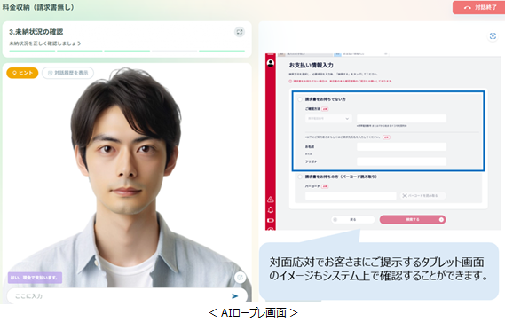Click the 戻る back button
This screenshot has width=505, height=322.
coord(353,220)
